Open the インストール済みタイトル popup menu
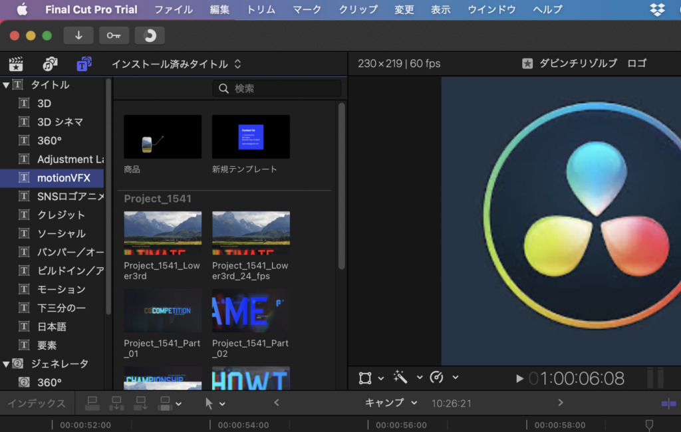Image resolution: width=681 pixels, height=432 pixels. tap(176, 64)
